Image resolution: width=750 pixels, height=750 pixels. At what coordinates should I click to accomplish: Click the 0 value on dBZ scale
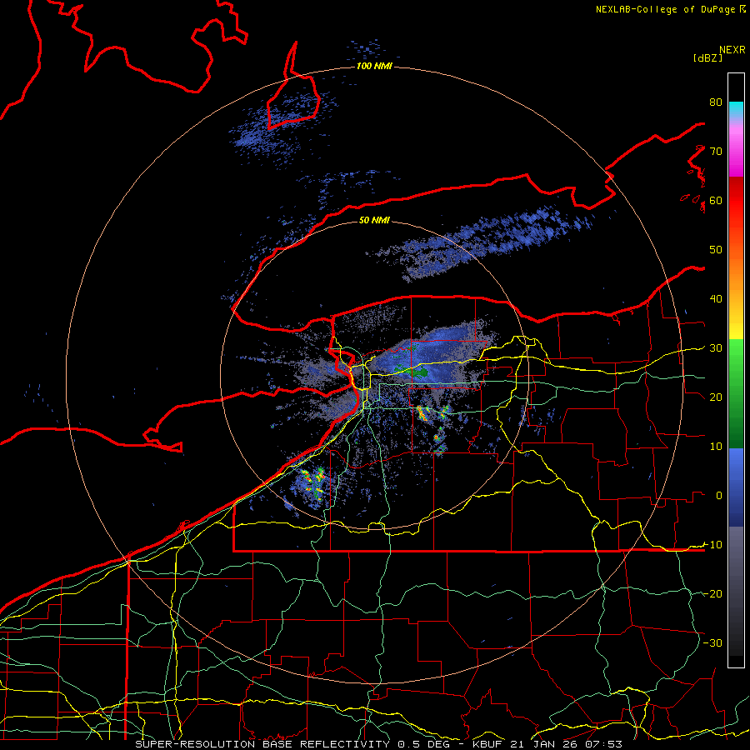click(x=719, y=496)
